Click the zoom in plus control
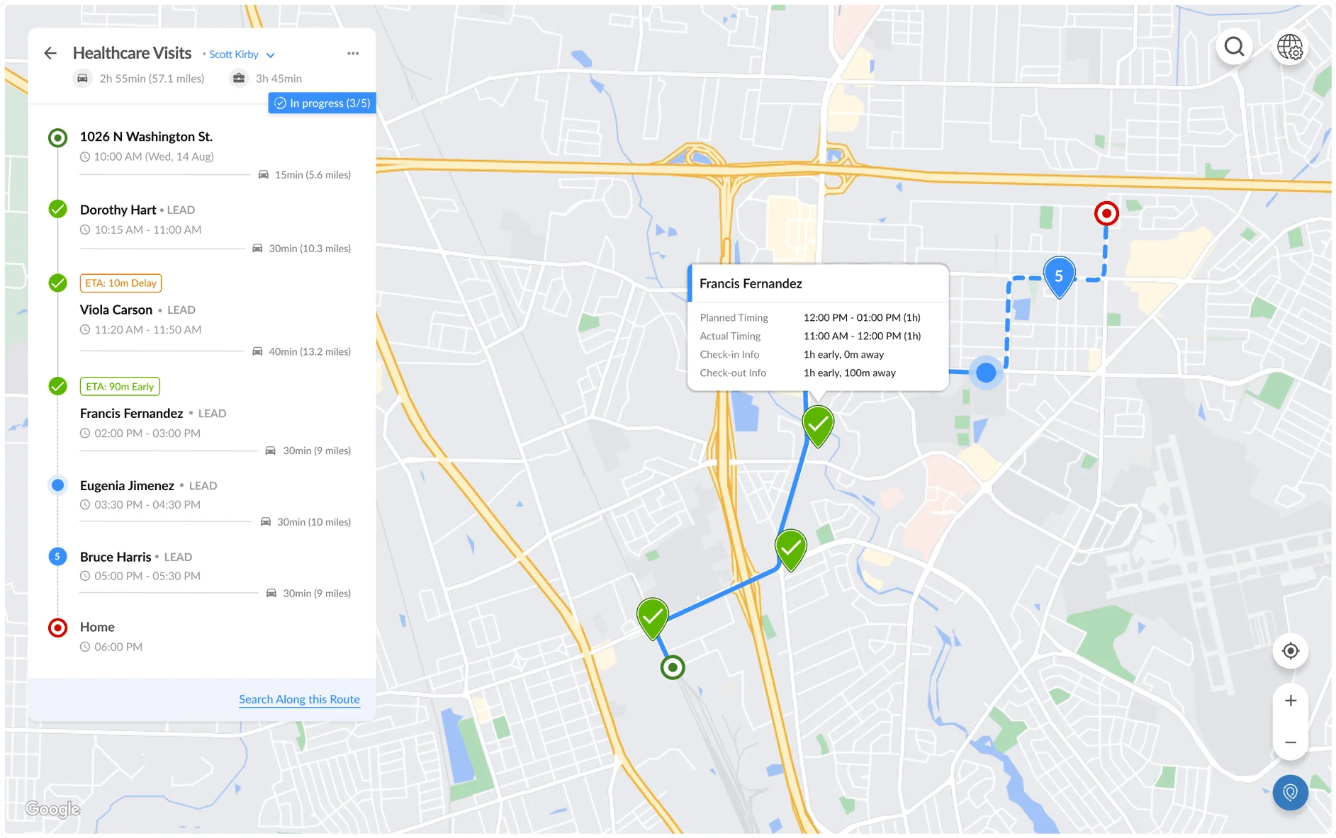Image resolution: width=1336 pixels, height=838 pixels. [x=1291, y=701]
